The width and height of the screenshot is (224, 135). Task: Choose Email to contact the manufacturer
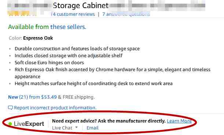[92, 128]
